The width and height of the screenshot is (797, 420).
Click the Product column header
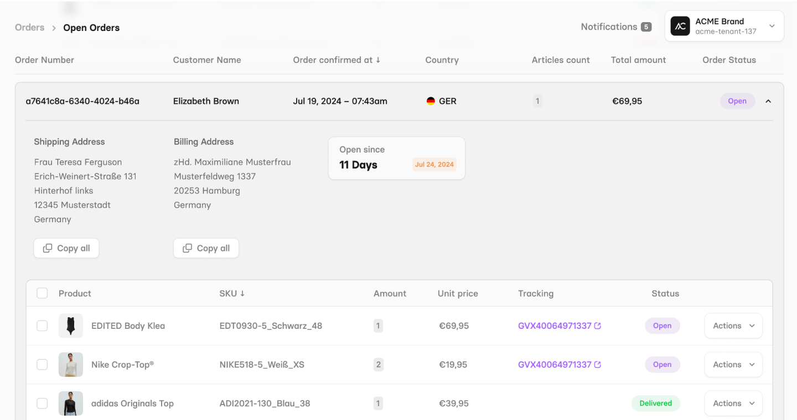coord(75,293)
